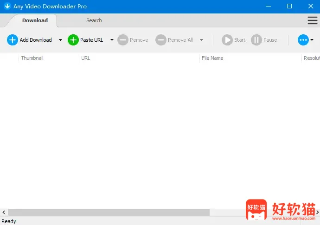Click the green Paste URL plus icon

tap(73, 40)
